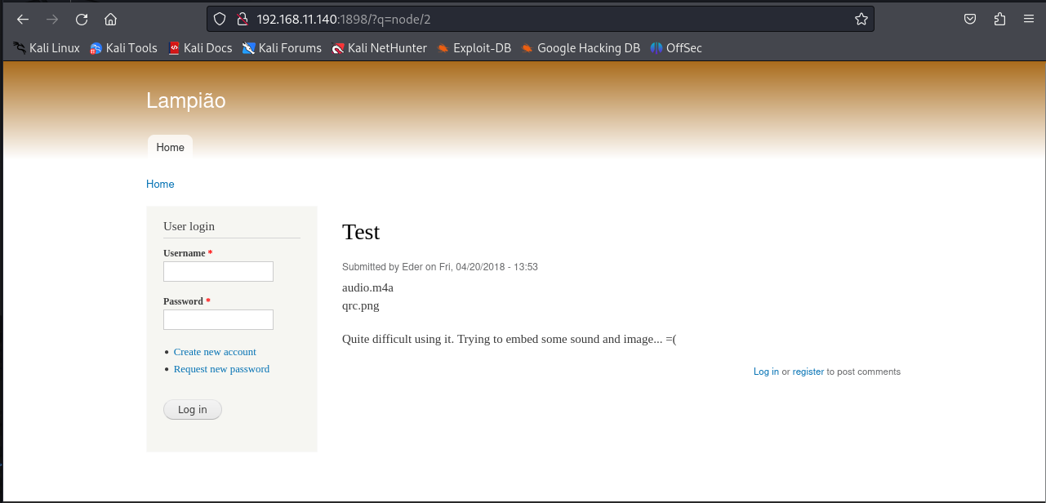Open the tracking protection shield icon

click(219, 19)
